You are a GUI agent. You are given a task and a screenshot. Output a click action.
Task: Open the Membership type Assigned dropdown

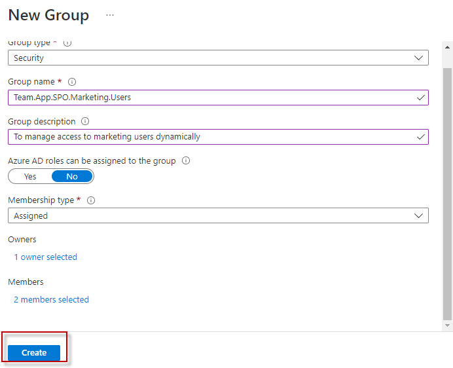point(218,215)
